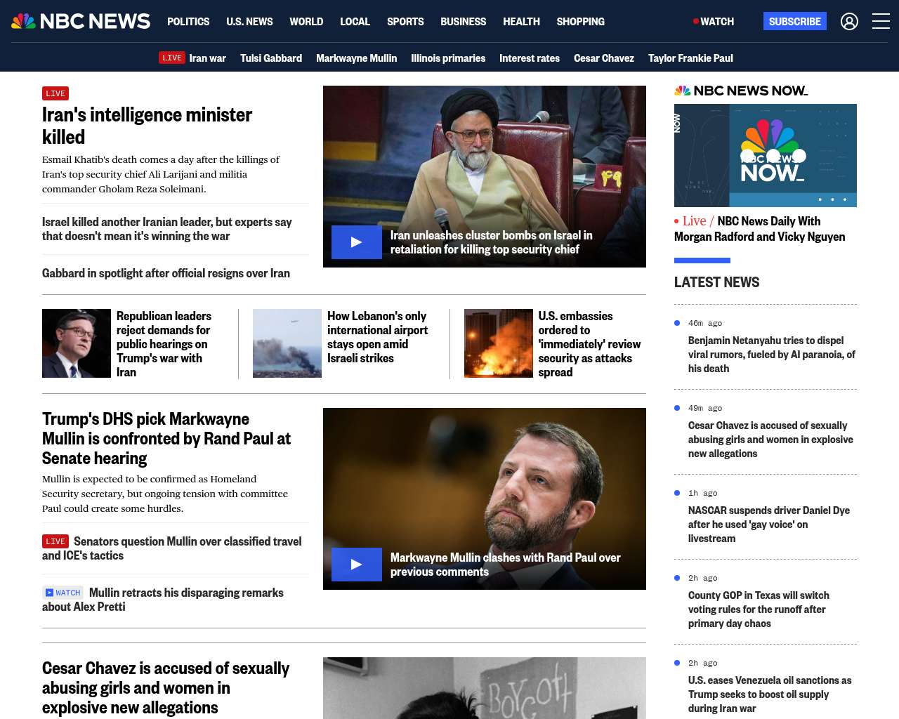Click the '1h ago' timestamp

[x=703, y=493]
